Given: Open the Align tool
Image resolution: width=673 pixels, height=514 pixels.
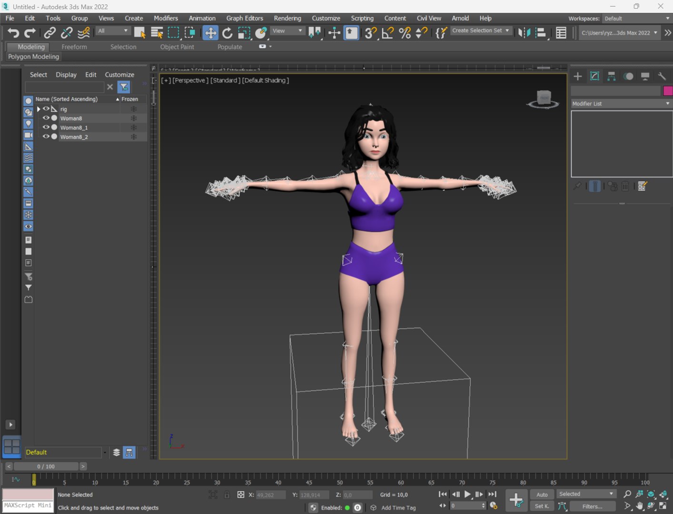Looking at the screenshot, I should point(541,32).
